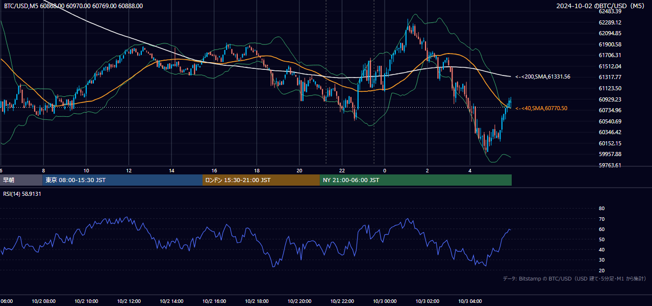The width and height of the screenshot is (652, 306).
Task: Click the RSI scale value 50
Action: point(601,239)
